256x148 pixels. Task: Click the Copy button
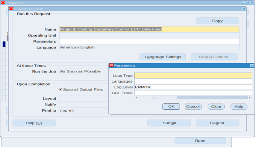pyautogui.click(x=218, y=21)
